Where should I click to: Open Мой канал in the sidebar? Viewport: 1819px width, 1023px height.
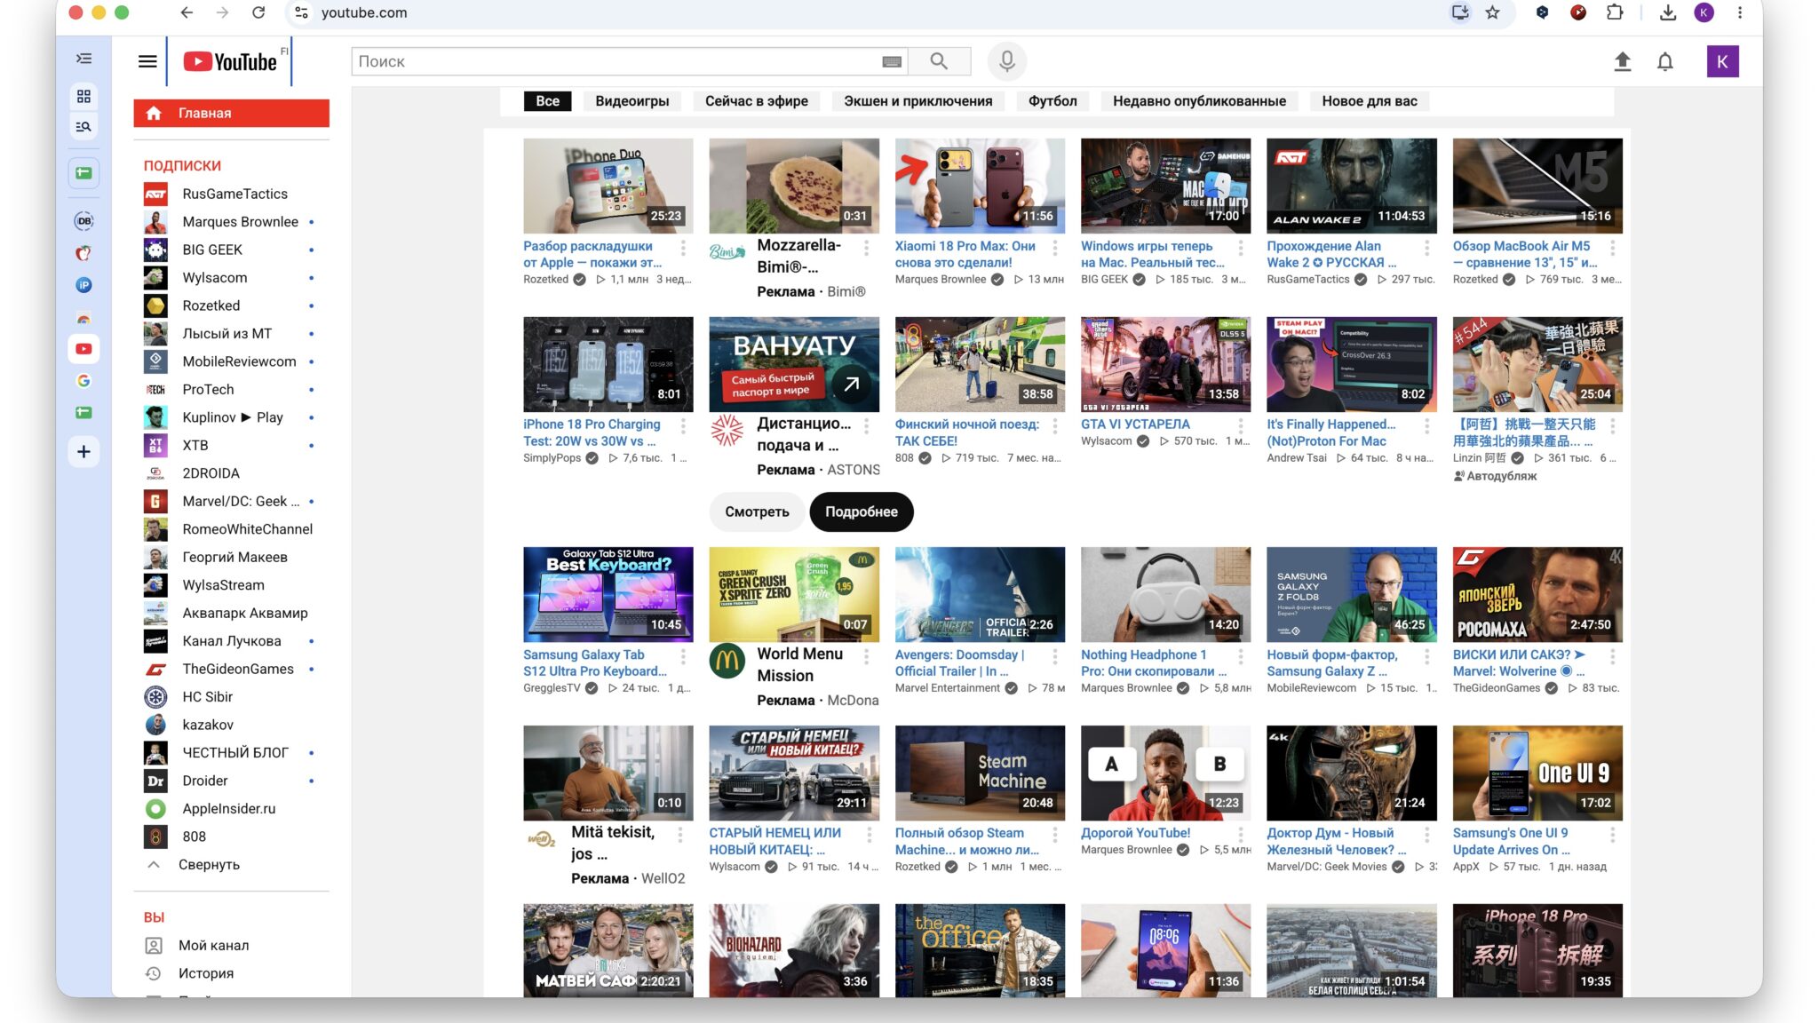click(x=213, y=945)
